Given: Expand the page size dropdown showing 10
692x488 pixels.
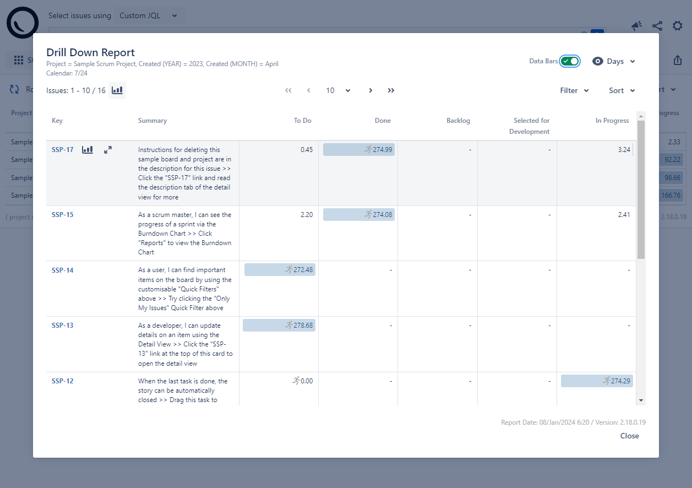Looking at the screenshot, I should (x=337, y=90).
